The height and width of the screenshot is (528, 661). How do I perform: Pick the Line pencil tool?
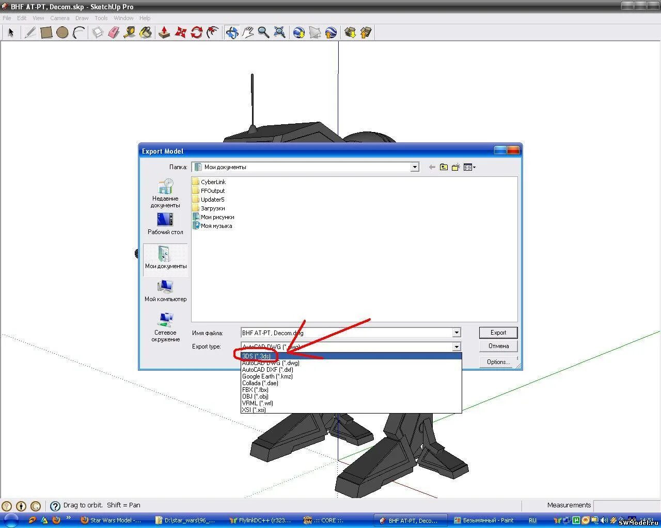[x=30, y=32]
